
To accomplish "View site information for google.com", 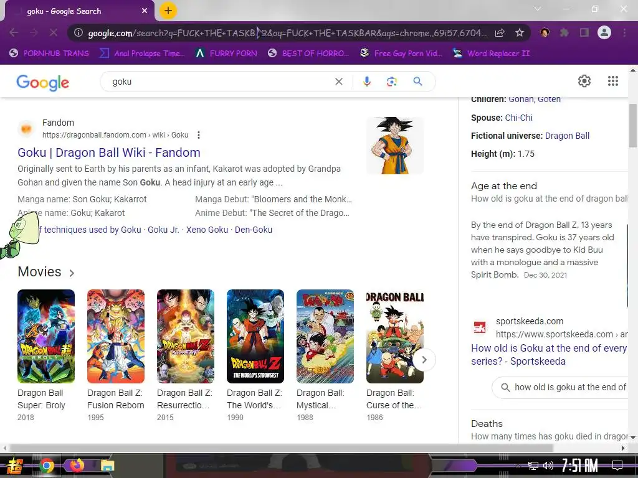I will (78, 32).
